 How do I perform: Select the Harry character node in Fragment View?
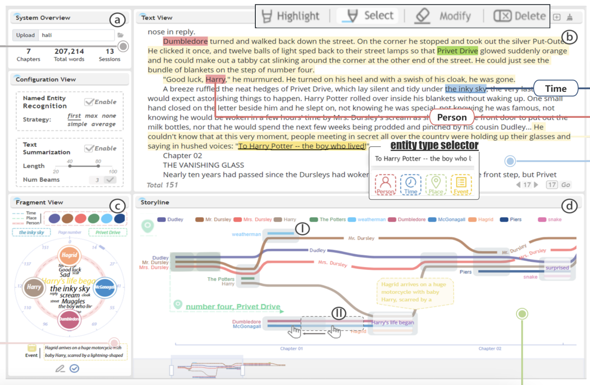tap(34, 287)
